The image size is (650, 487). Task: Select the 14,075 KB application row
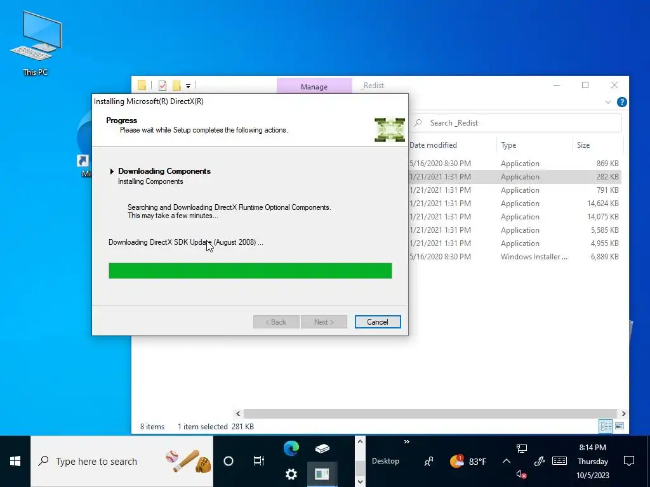tap(515, 217)
